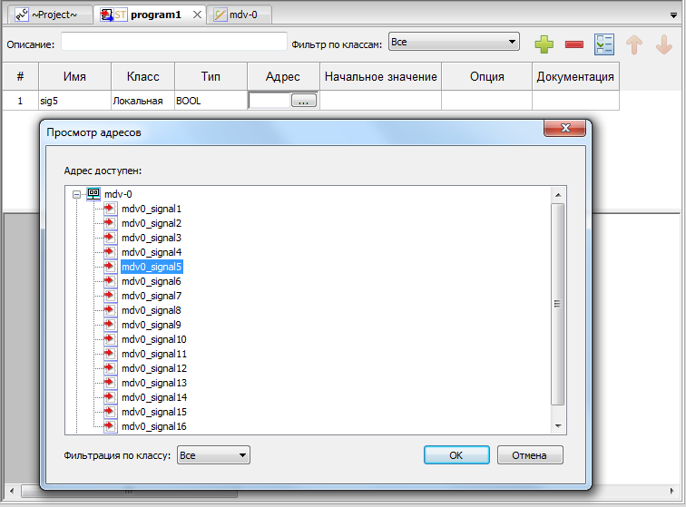Open the Фильтрация по классу dropdown
Viewport: 686px width, 507px height.
pyautogui.click(x=213, y=455)
